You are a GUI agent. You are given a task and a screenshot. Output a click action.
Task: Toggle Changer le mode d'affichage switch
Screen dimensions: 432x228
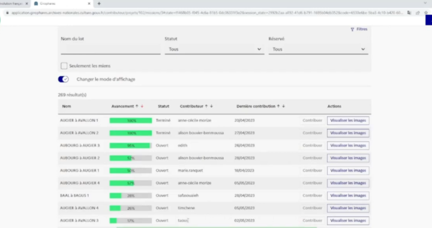click(x=64, y=79)
